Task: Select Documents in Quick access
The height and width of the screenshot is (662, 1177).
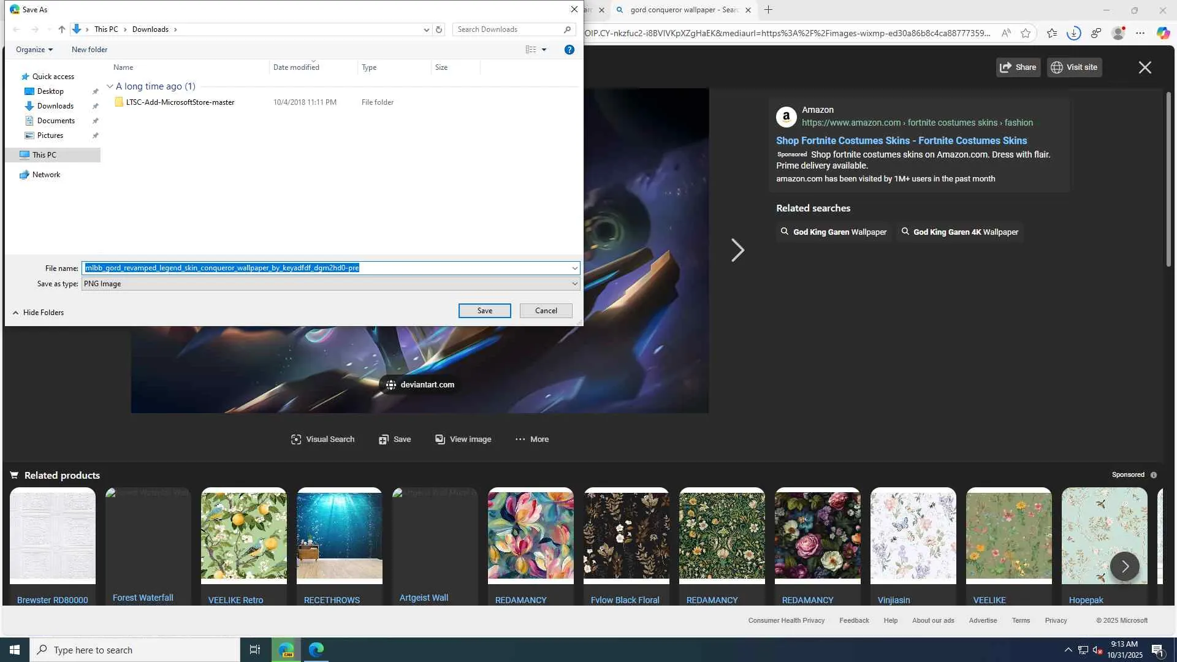Action: [56, 121]
